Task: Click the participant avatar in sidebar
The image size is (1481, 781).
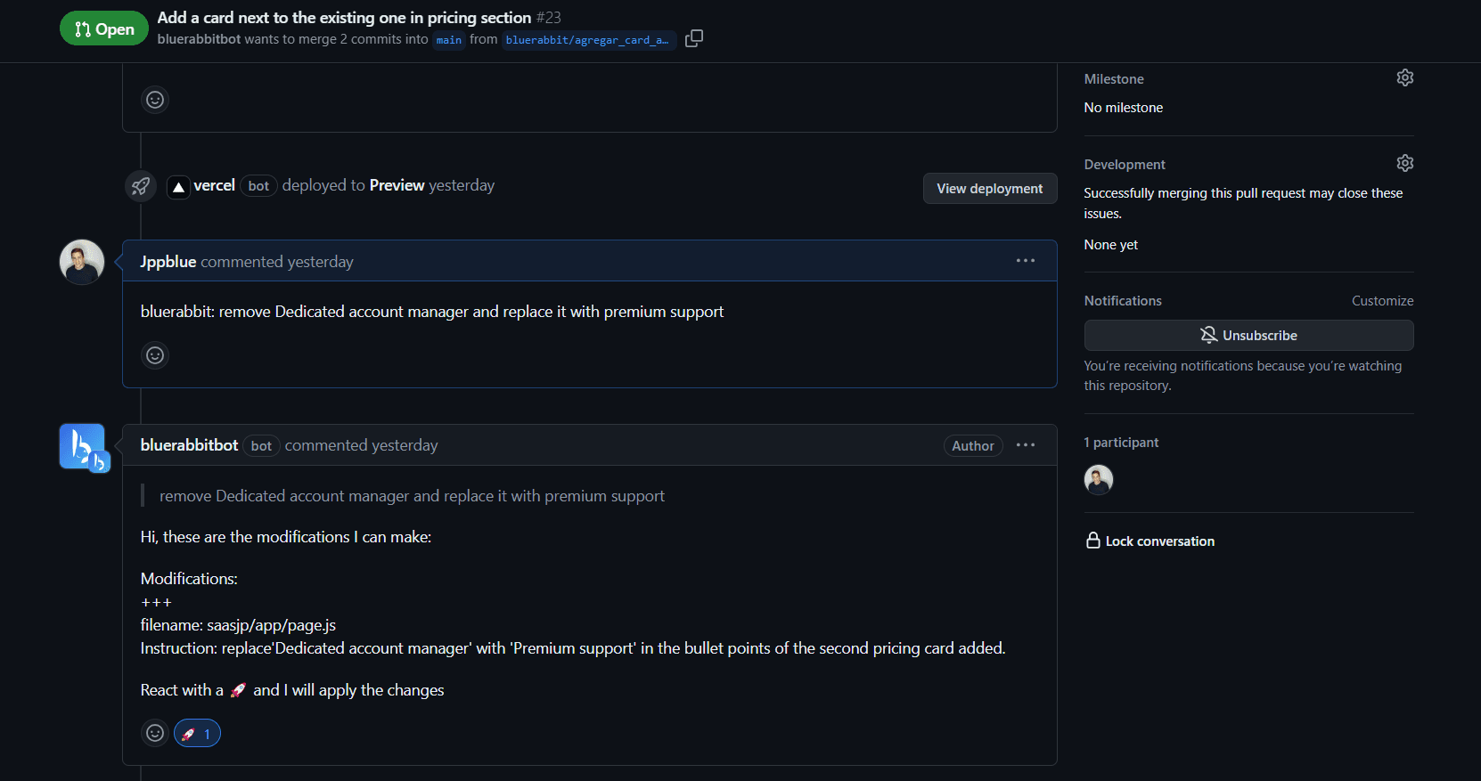Action: point(1098,480)
